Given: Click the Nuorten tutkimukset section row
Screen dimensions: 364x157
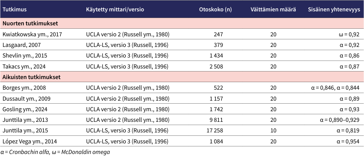Looking at the screenshot, I should [x=30, y=23].
